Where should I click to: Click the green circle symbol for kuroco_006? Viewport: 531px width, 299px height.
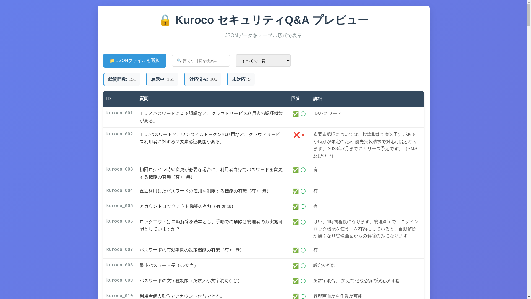tap(303, 222)
